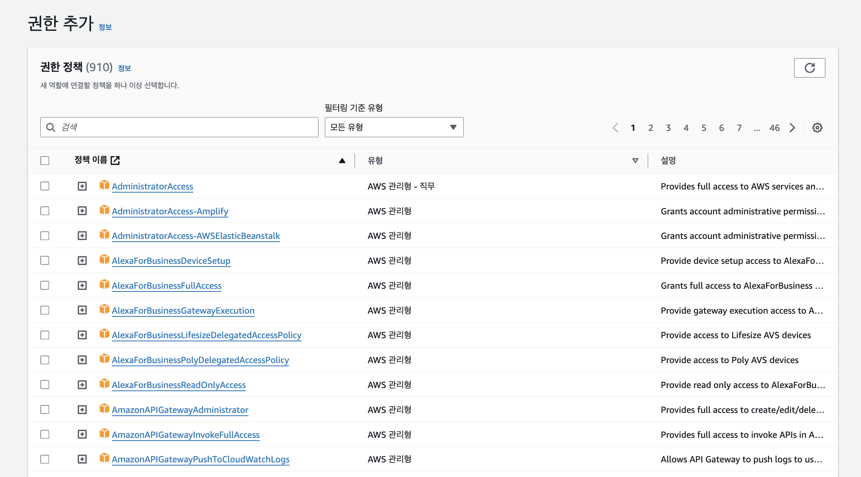Expand AmazonAPIGatewayAdministrator row details
Image resolution: width=861 pixels, height=477 pixels.
[82, 409]
